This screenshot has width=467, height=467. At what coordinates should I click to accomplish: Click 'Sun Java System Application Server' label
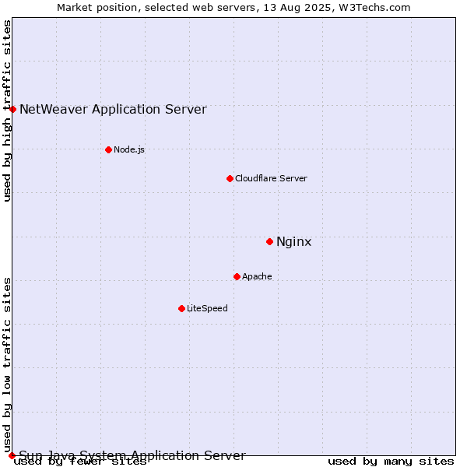[132, 455]
